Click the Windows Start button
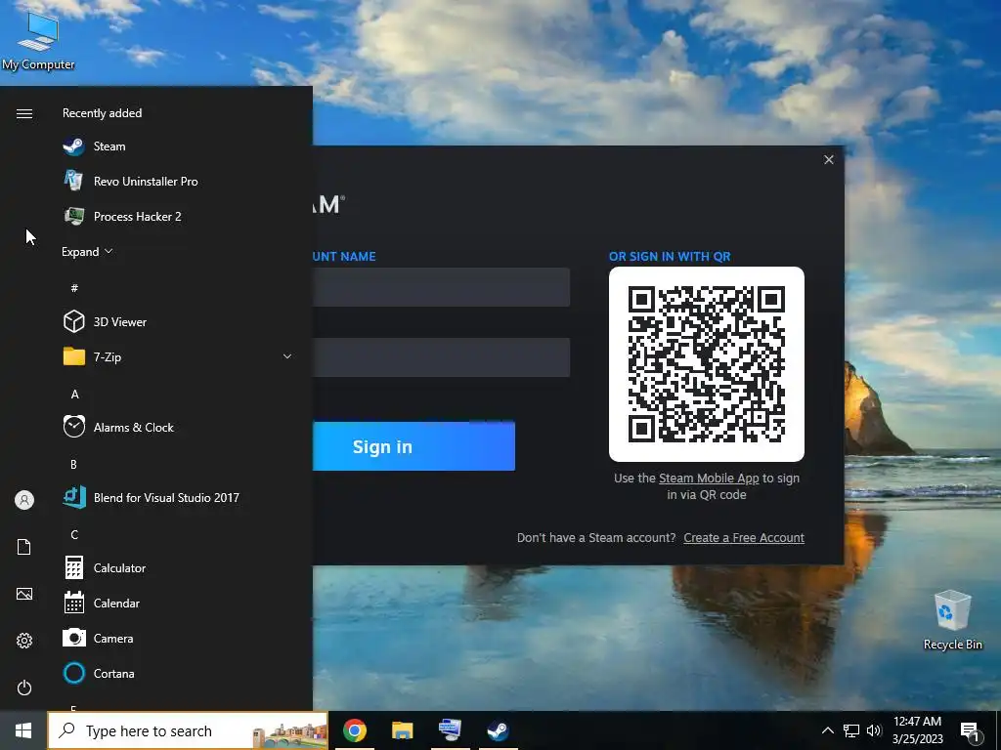1001x750 pixels. click(x=23, y=730)
